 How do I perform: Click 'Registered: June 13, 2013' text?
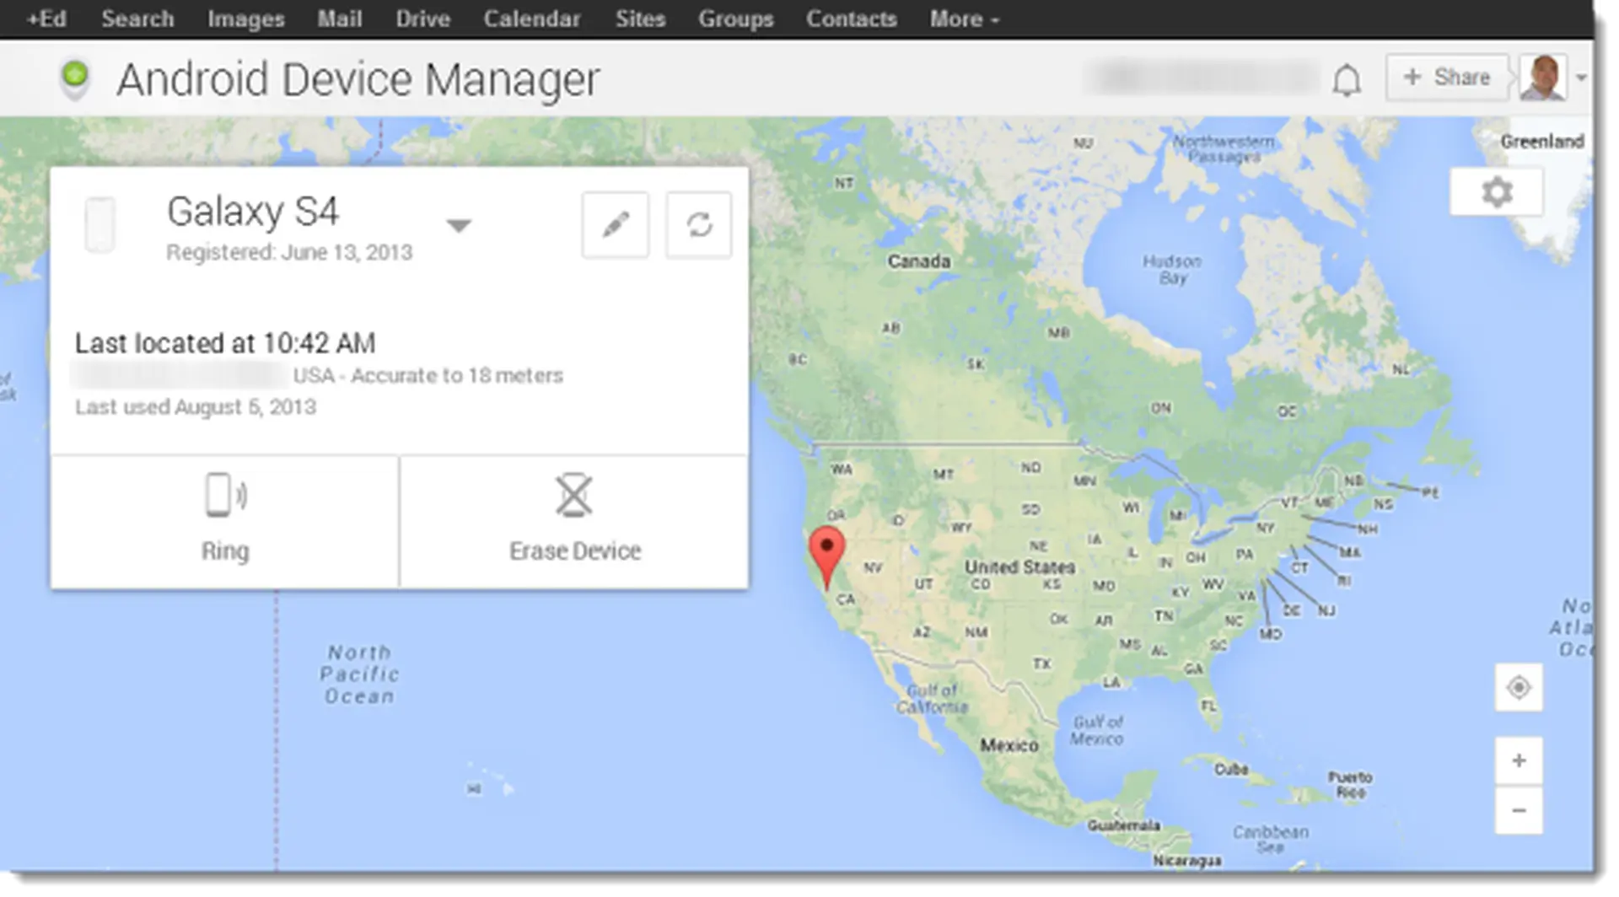pos(289,252)
